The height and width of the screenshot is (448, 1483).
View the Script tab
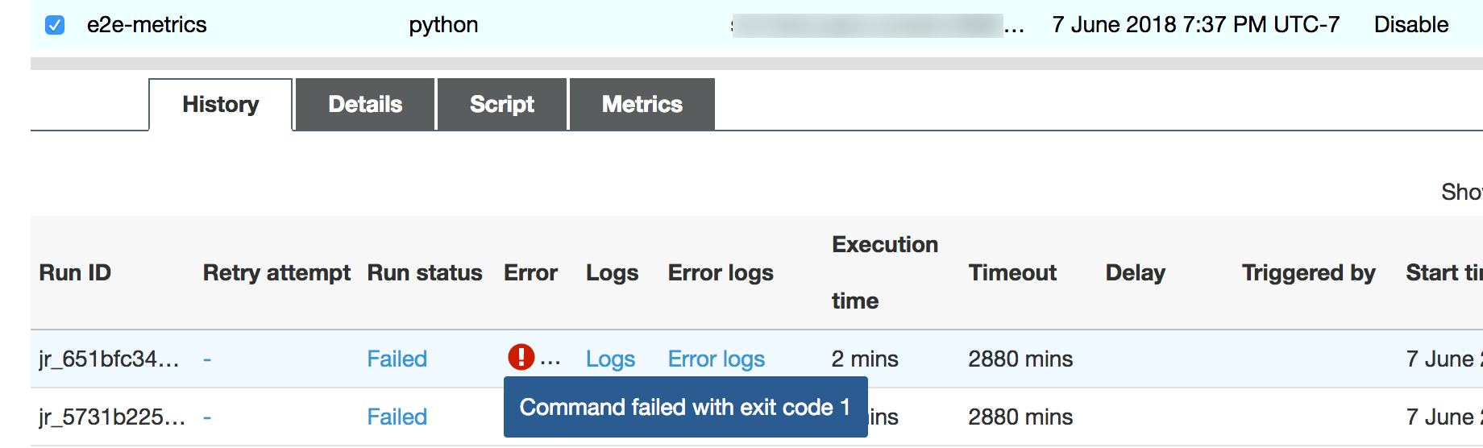(501, 105)
